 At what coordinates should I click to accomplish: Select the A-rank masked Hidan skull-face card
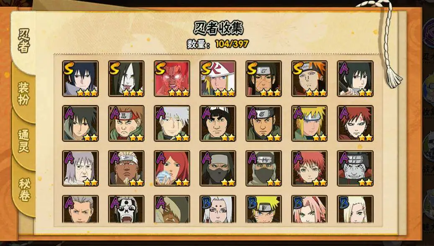click(x=126, y=209)
